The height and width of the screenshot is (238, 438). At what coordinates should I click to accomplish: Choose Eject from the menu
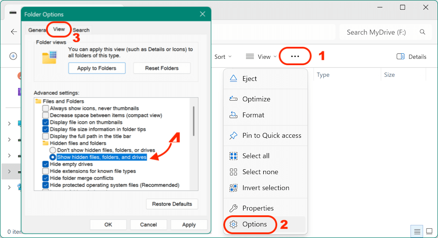tap(265, 78)
